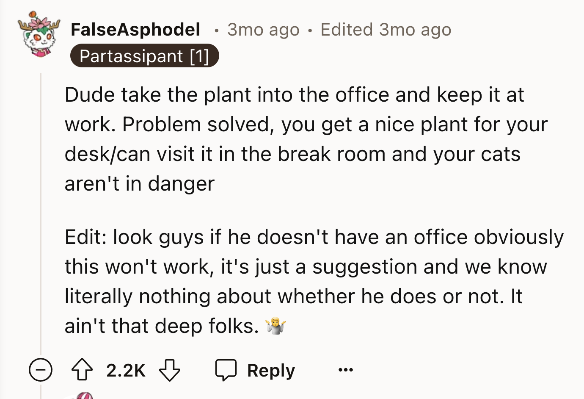Click the partially visible avatar at bottom
The image size is (584, 399).
coord(80,396)
